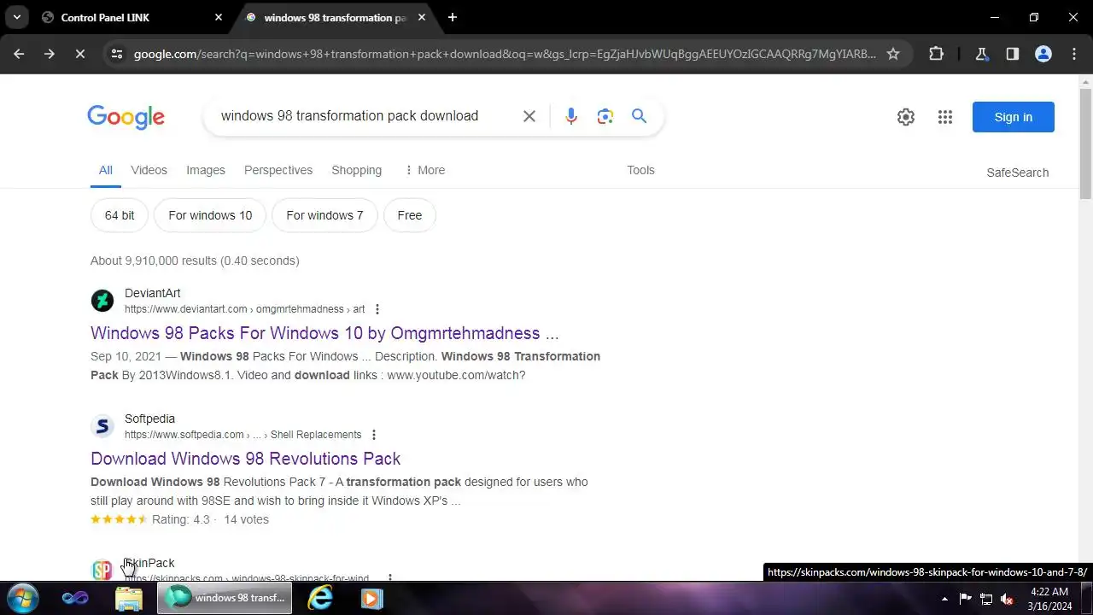Open Google apps grid

pos(944,117)
